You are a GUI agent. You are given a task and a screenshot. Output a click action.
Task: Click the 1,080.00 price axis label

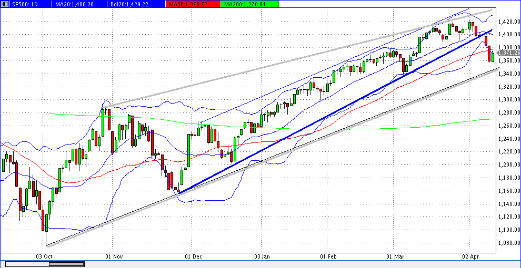click(509, 243)
